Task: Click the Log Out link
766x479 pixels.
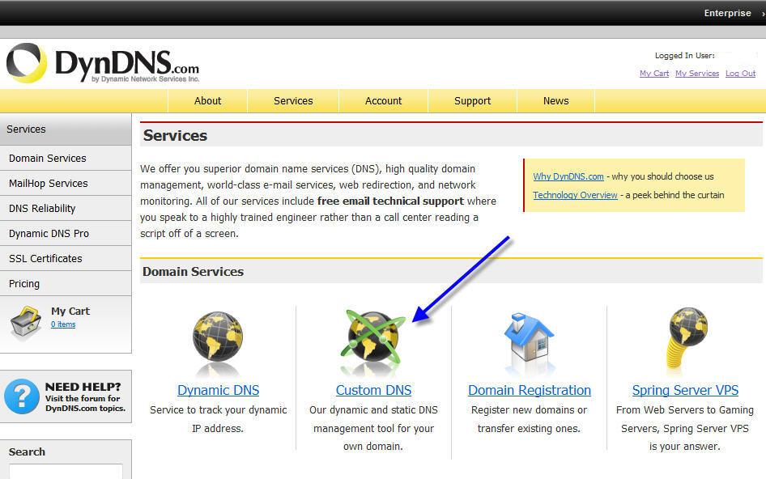Action: pos(740,74)
